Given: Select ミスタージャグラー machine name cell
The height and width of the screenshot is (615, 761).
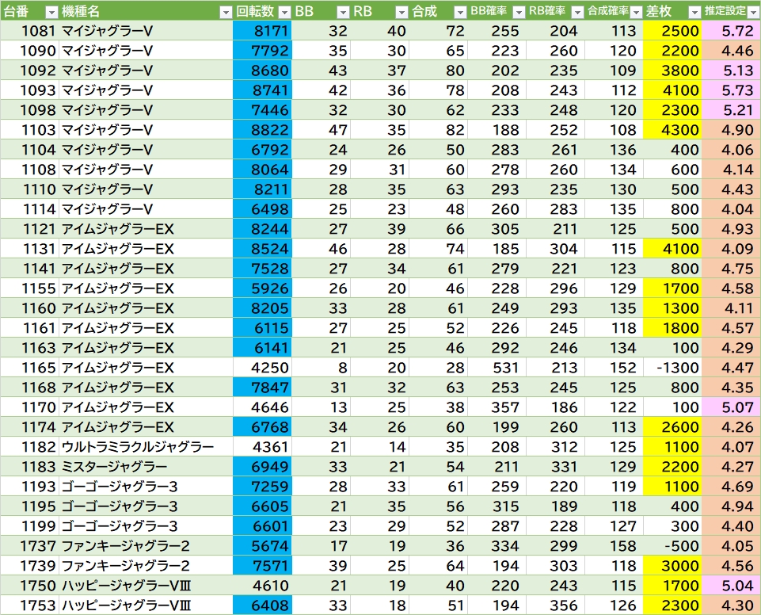Looking at the screenshot, I should click(146, 467).
